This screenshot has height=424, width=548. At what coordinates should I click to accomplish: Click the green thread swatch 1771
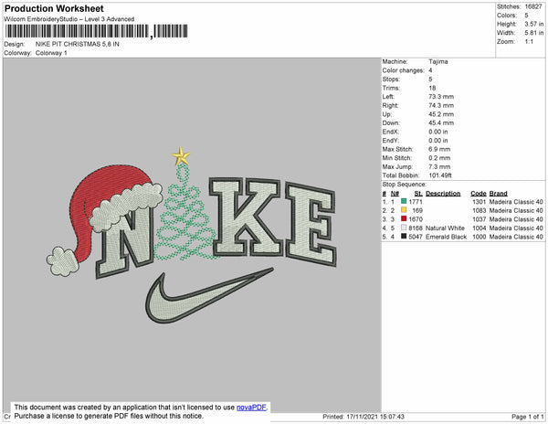pyautogui.click(x=404, y=201)
